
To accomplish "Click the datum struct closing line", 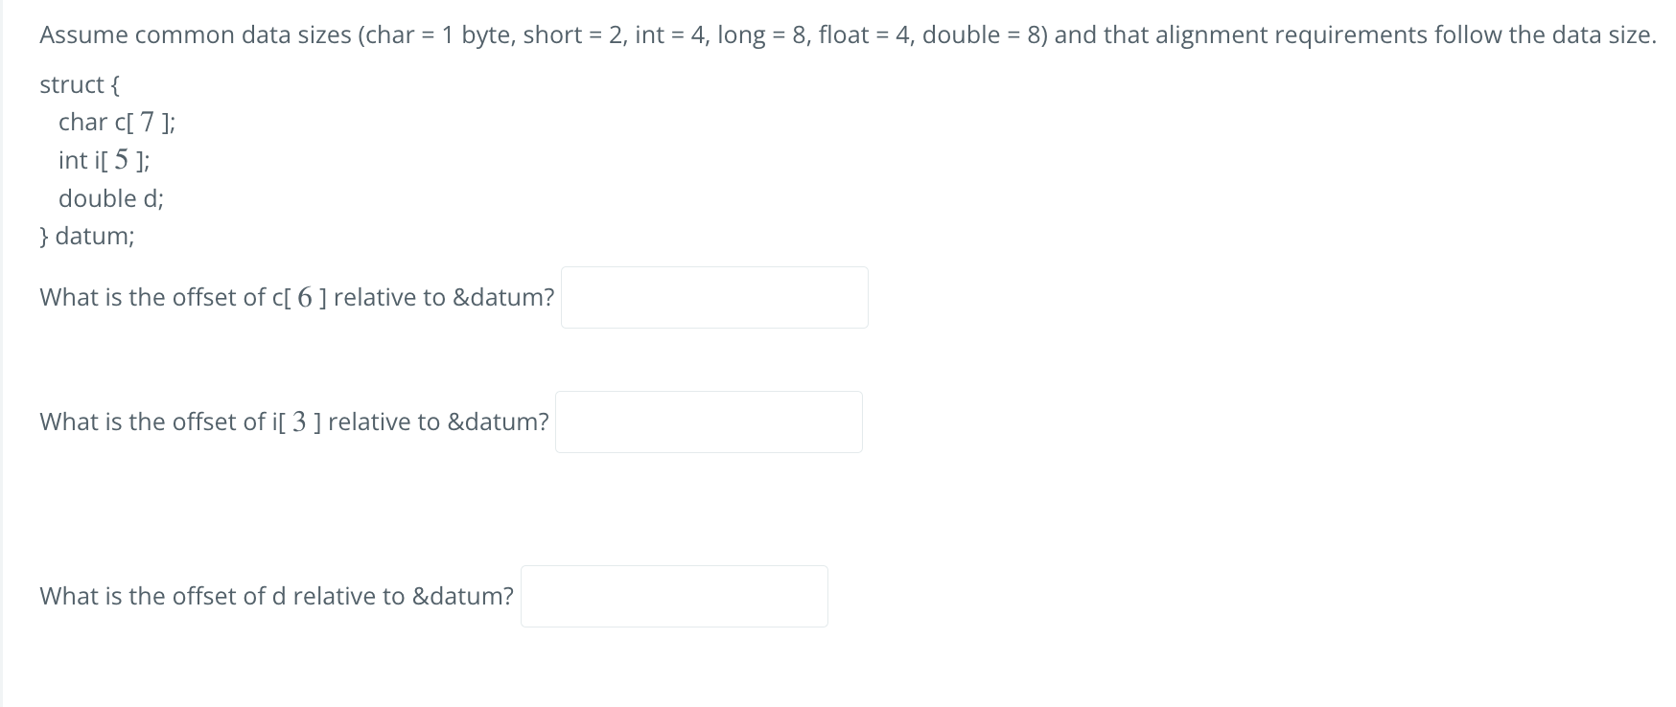I will (x=85, y=236).
